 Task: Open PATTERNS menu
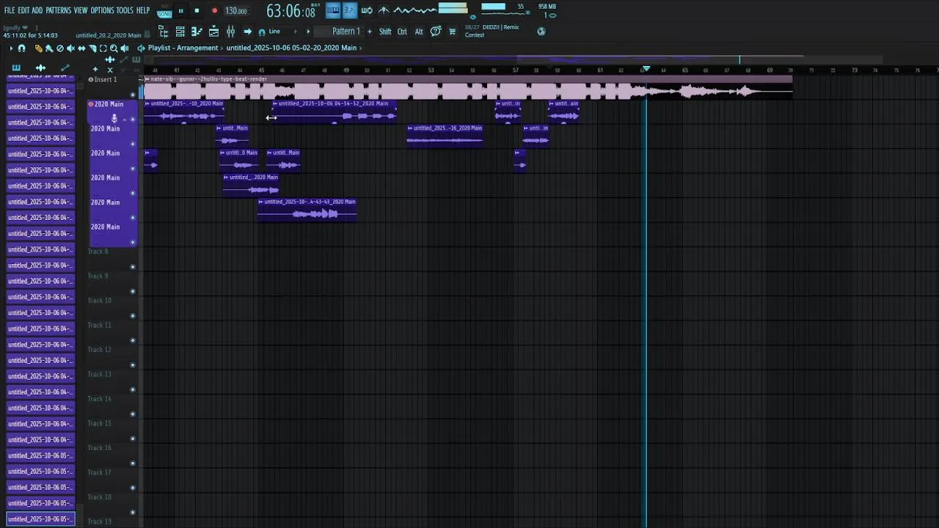(x=58, y=10)
